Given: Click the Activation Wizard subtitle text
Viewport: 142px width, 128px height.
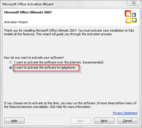Looking at the screenshot, I should tap(16, 22).
